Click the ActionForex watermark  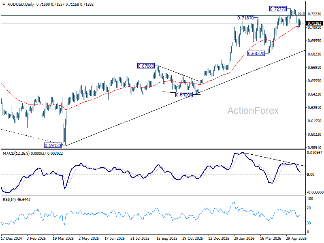[x=253, y=111]
